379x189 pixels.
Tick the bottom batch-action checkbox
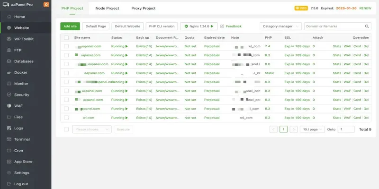66,129
